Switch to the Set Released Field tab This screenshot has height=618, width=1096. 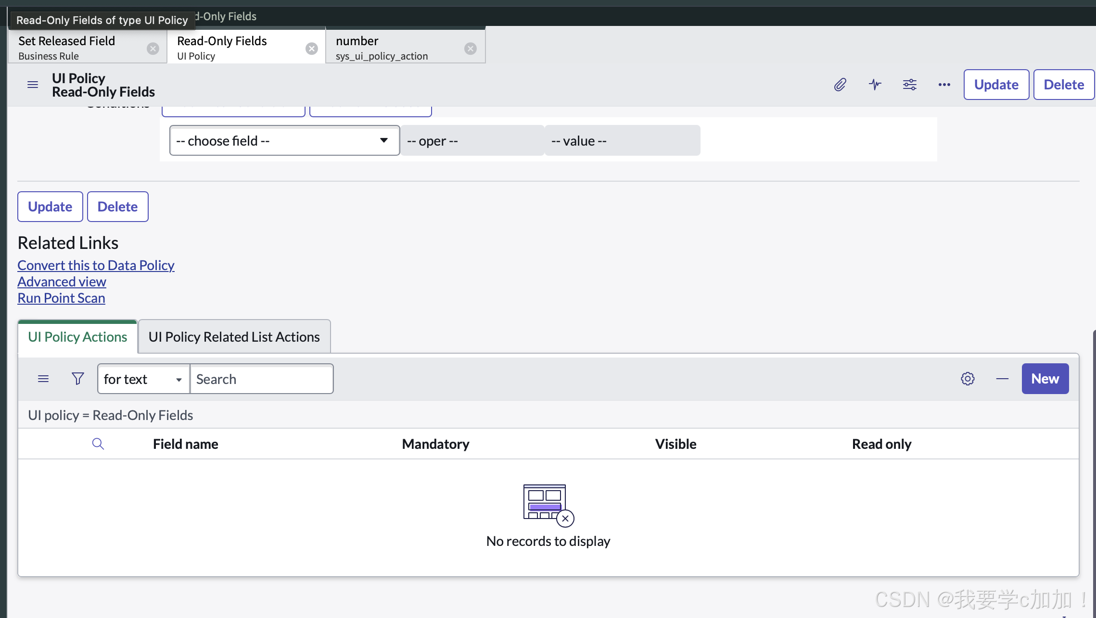pos(77,47)
